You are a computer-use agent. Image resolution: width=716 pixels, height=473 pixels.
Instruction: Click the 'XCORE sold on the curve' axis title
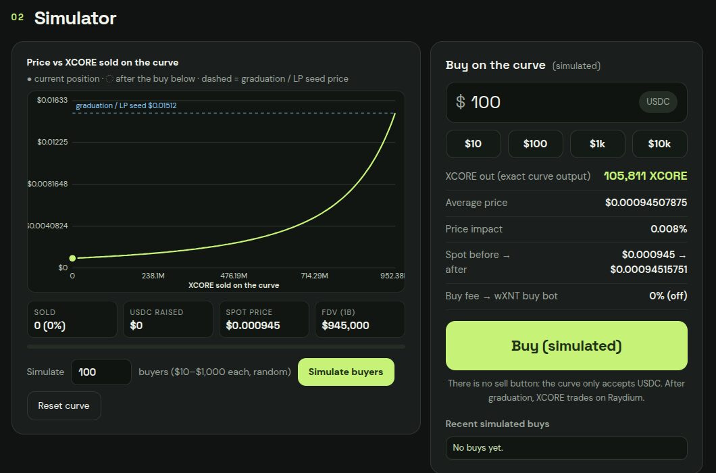click(234, 285)
